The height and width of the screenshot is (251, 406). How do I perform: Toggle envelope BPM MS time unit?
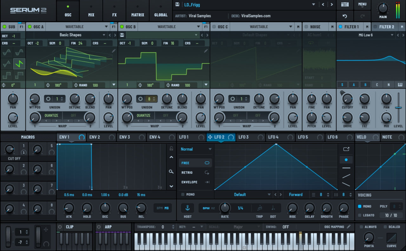pos(162,208)
